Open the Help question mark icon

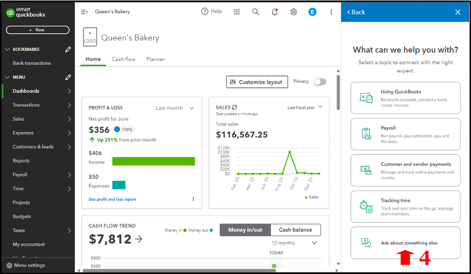[x=205, y=11]
